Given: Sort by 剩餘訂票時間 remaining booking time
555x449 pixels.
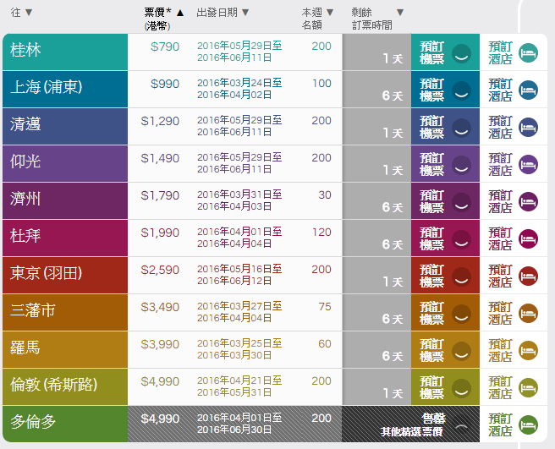Looking at the screenshot, I should click(376, 18).
